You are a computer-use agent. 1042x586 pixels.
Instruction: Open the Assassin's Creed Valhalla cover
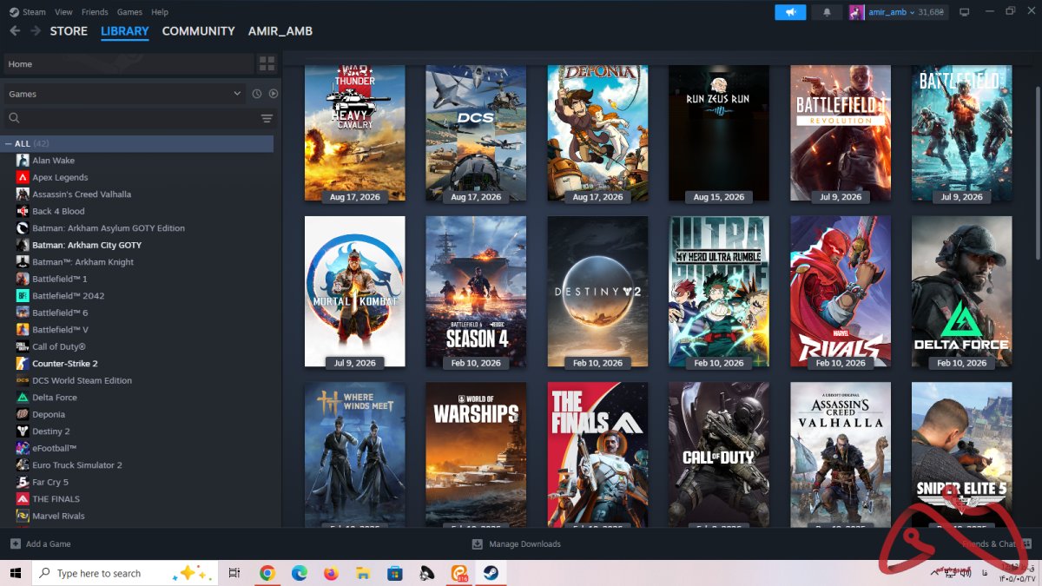click(x=841, y=454)
